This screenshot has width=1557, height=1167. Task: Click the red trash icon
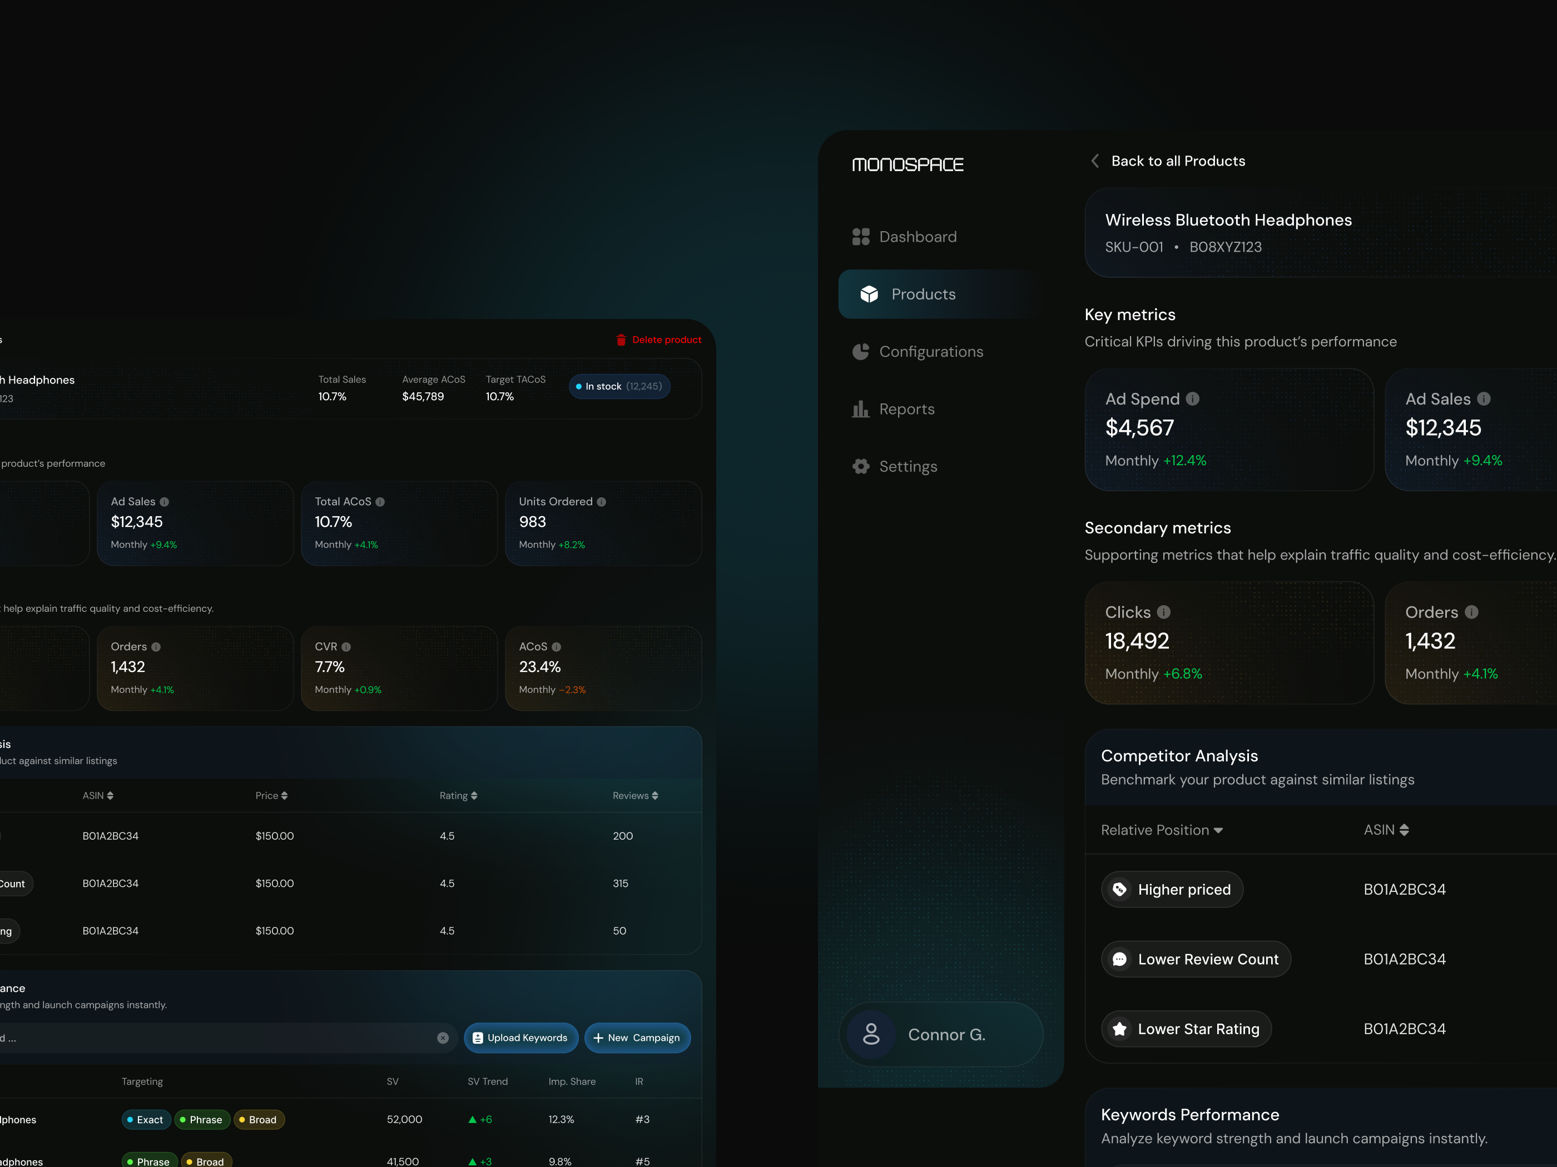621,340
